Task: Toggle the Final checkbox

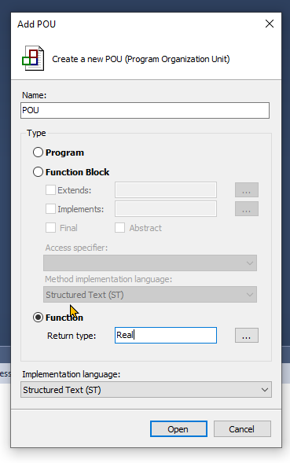Action: [50, 228]
